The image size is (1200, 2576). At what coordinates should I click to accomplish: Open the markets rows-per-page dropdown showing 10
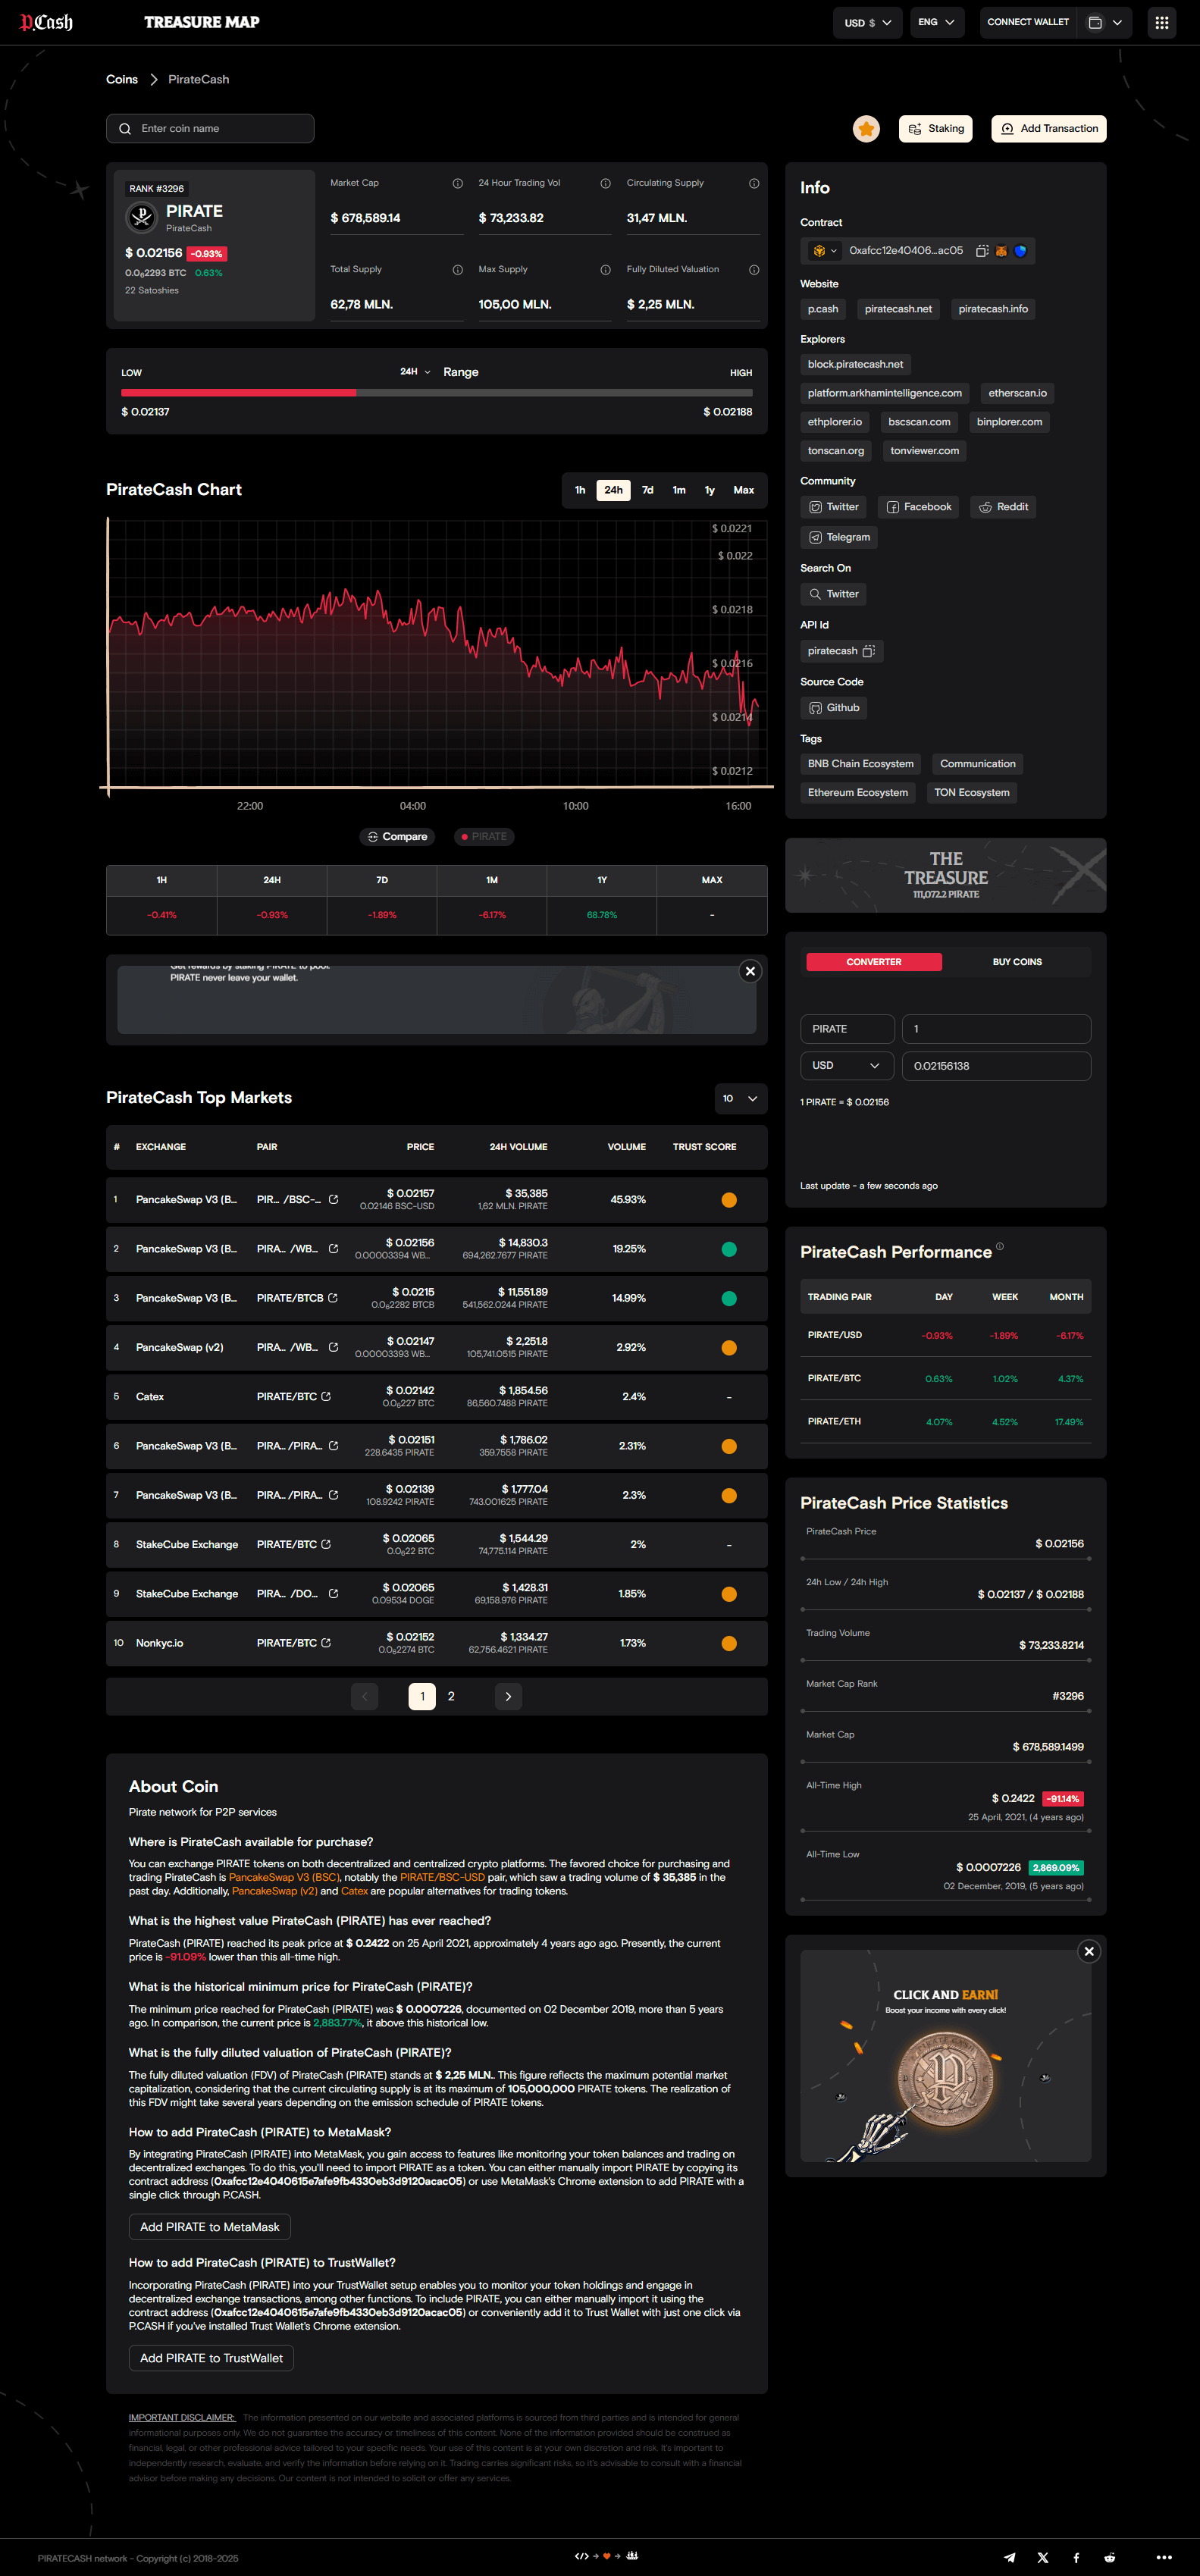tap(740, 1098)
